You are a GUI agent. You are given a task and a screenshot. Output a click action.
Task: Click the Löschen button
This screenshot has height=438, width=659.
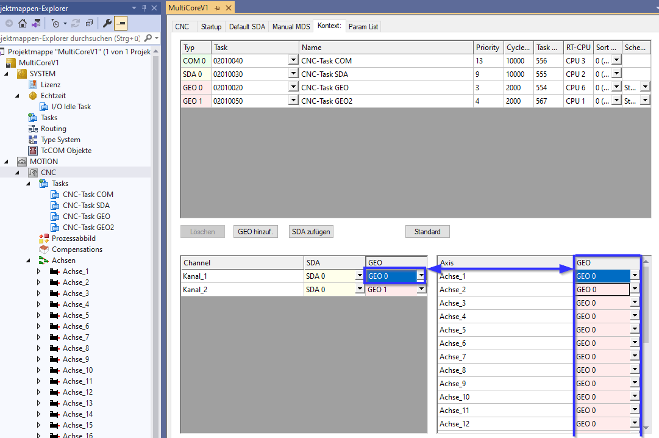(202, 231)
